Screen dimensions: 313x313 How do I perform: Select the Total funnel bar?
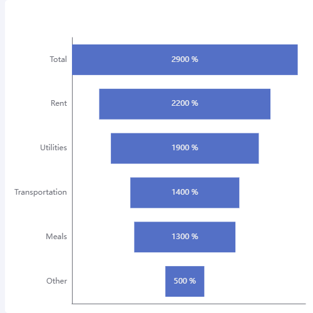185,59
